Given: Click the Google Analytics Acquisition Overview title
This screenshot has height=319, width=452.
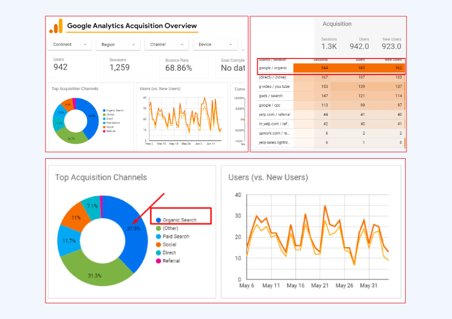Looking at the screenshot, I should (132, 26).
